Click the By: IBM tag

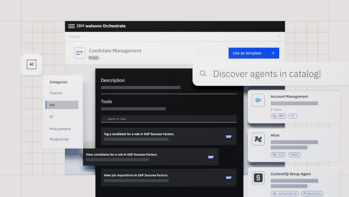278,116
